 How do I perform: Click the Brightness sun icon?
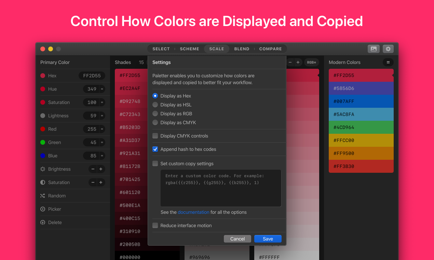[43, 169]
